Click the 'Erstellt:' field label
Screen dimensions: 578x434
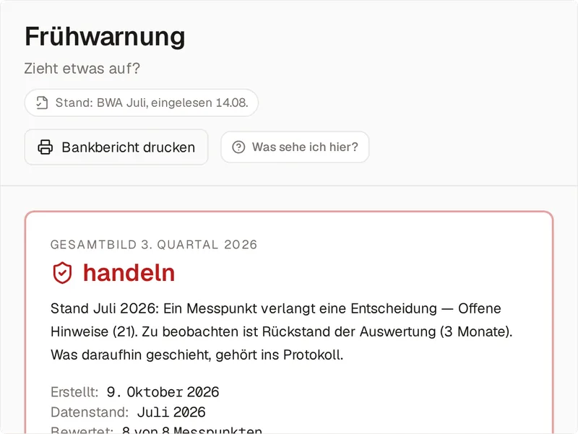click(74, 392)
